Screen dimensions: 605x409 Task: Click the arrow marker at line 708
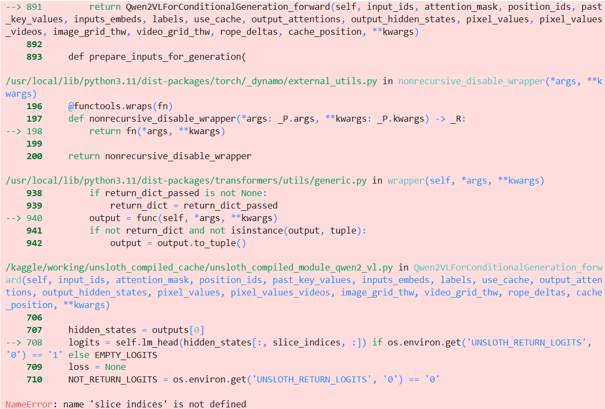[14, 343]
